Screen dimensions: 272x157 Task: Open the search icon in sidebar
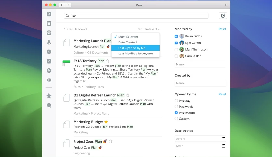[49, 14]
